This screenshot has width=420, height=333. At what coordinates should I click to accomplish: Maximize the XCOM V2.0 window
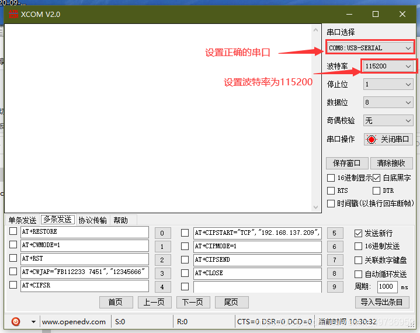(376, 14)
